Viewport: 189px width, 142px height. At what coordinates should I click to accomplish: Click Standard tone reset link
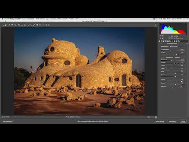177,57
